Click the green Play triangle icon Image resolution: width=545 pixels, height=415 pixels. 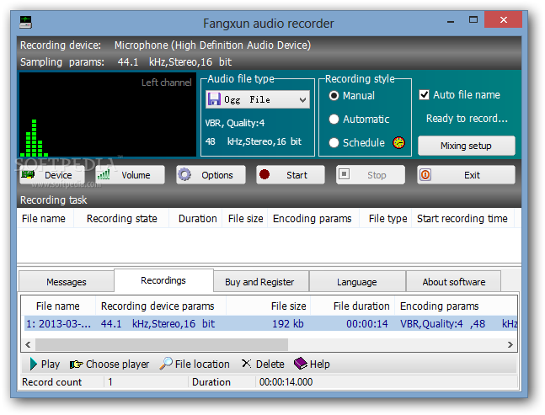pos(34,364)
